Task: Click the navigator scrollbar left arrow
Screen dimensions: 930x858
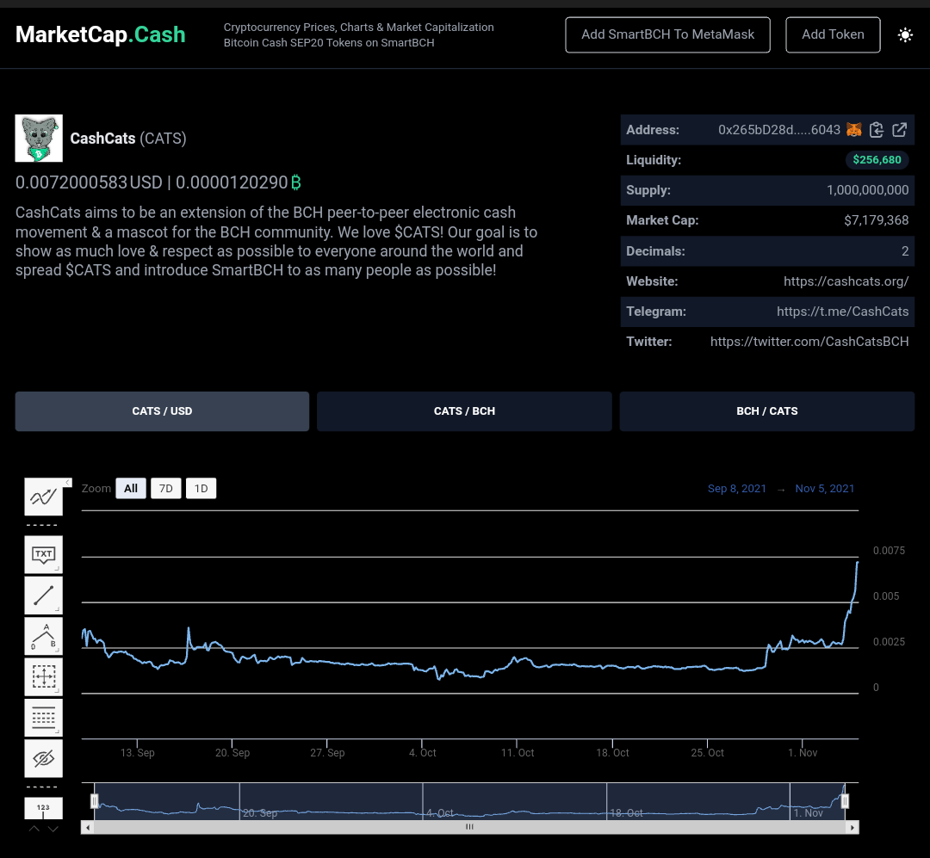Action: (x=88, y=827)
